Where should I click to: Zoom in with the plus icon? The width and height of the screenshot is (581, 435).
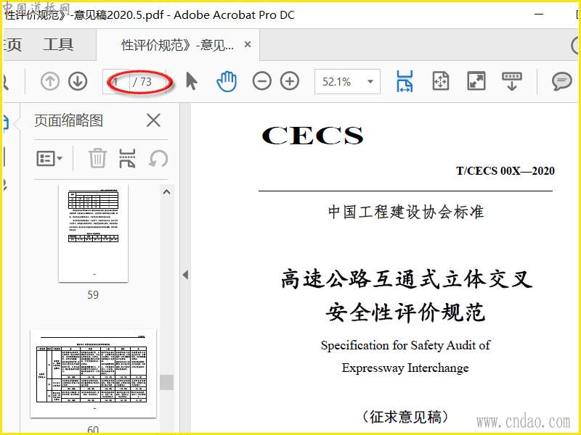(290, 81)
